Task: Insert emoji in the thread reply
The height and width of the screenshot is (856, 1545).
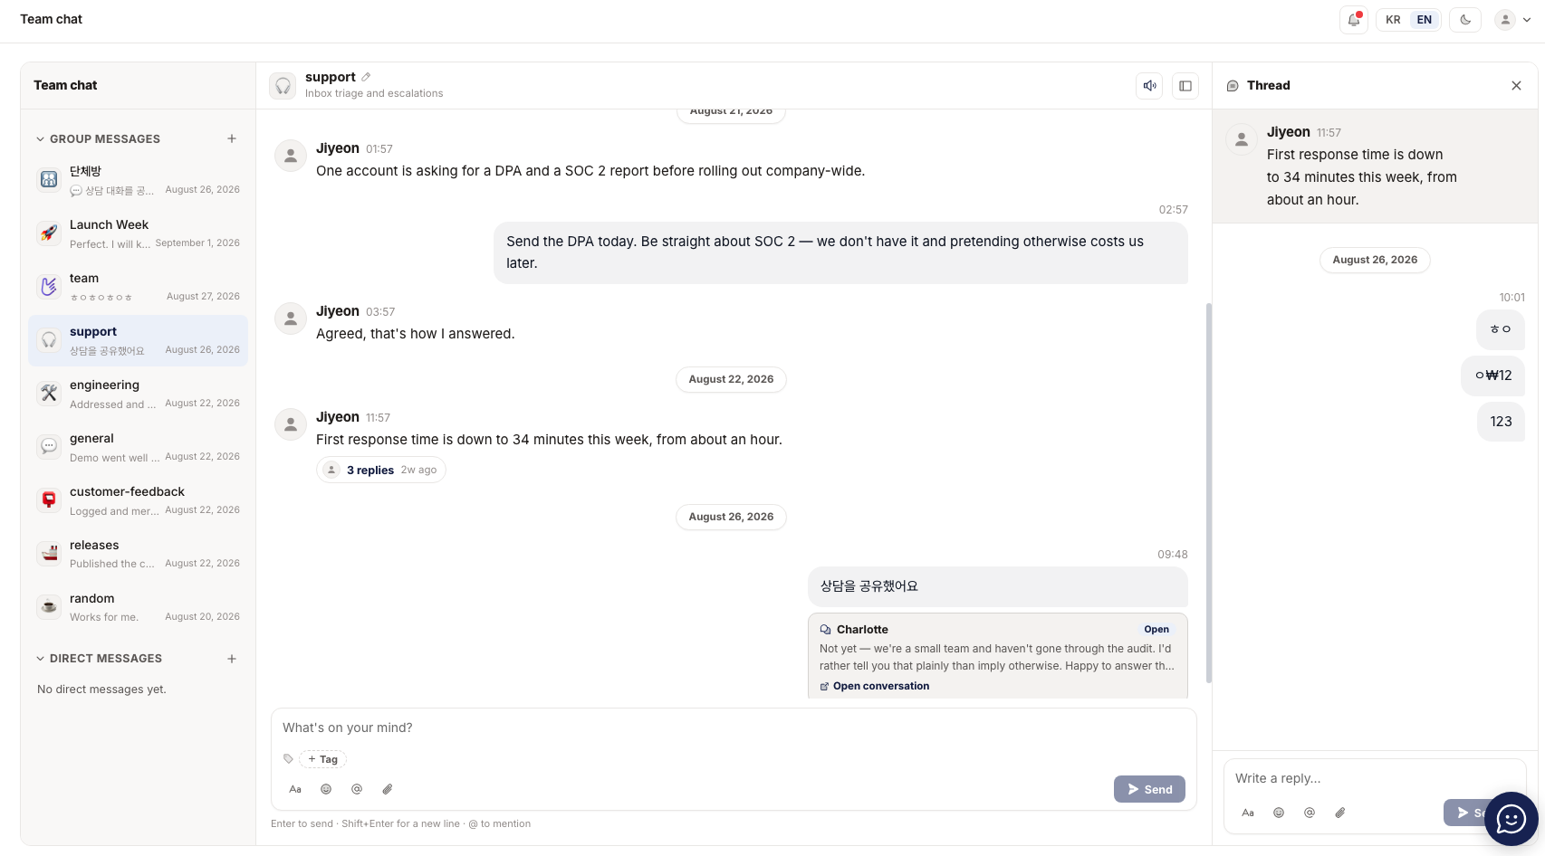Action: [1279, 813]
